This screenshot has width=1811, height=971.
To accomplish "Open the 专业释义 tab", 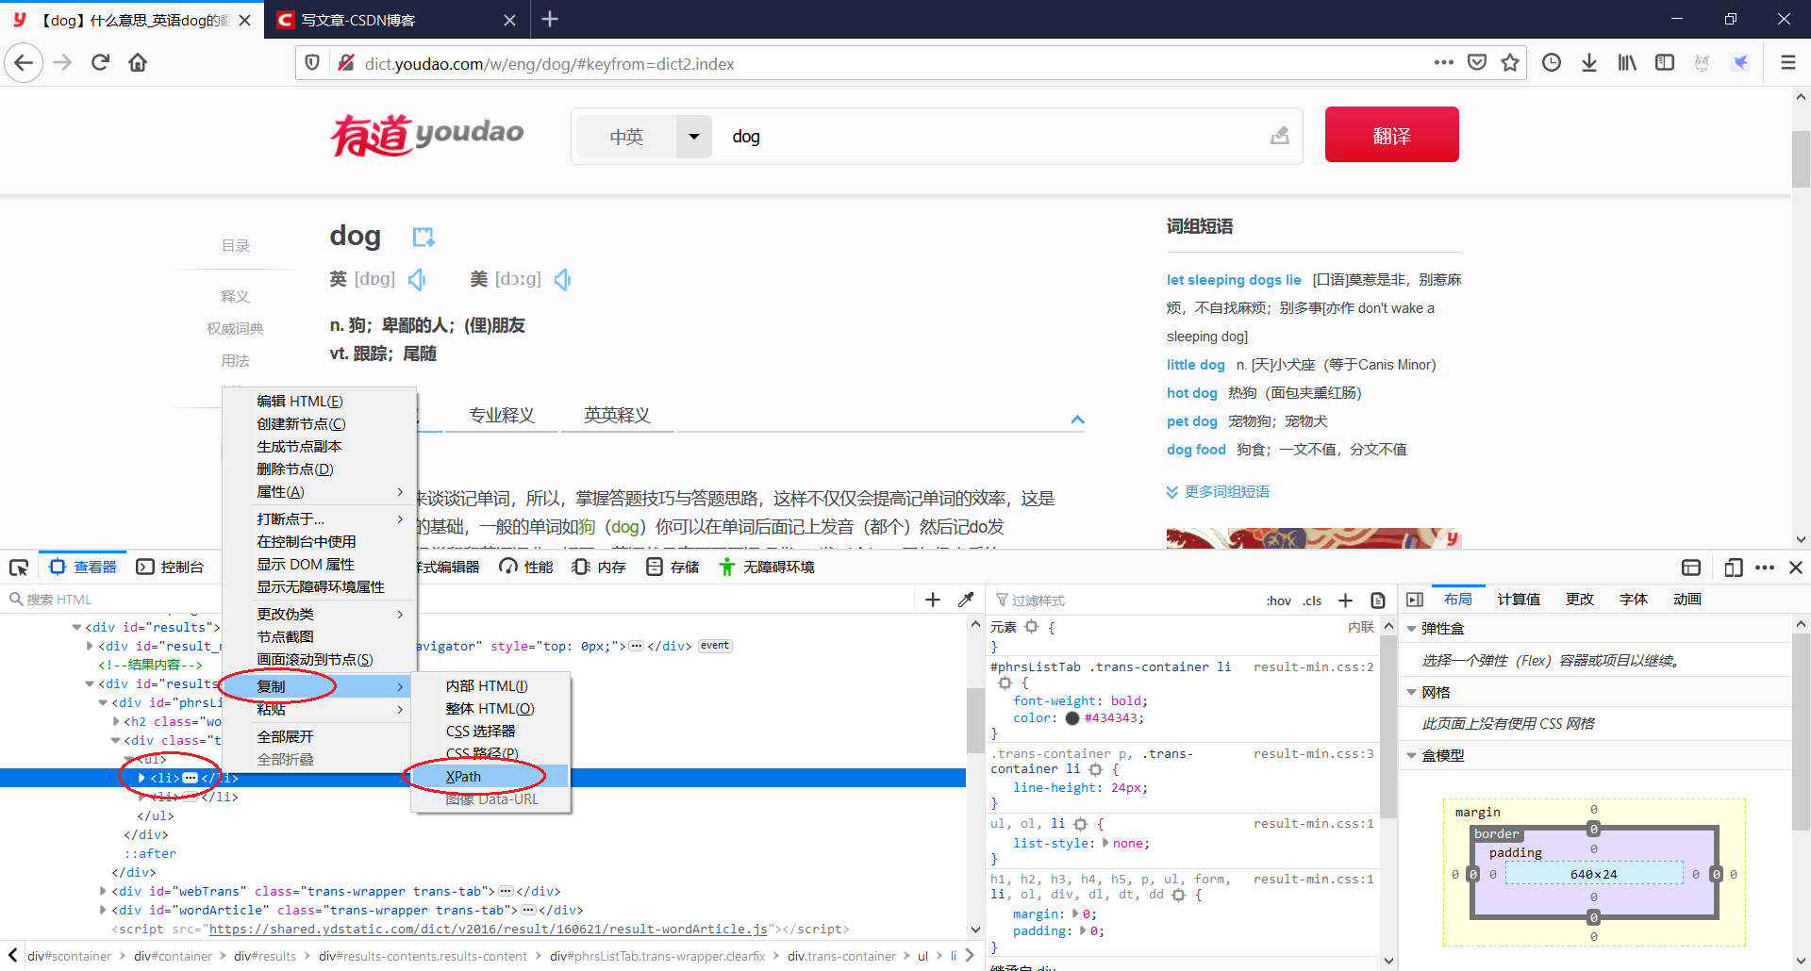I will pyautogui.click(x=502, y=415).
